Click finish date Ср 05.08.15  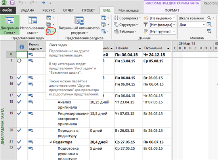[x=153, y=61]
